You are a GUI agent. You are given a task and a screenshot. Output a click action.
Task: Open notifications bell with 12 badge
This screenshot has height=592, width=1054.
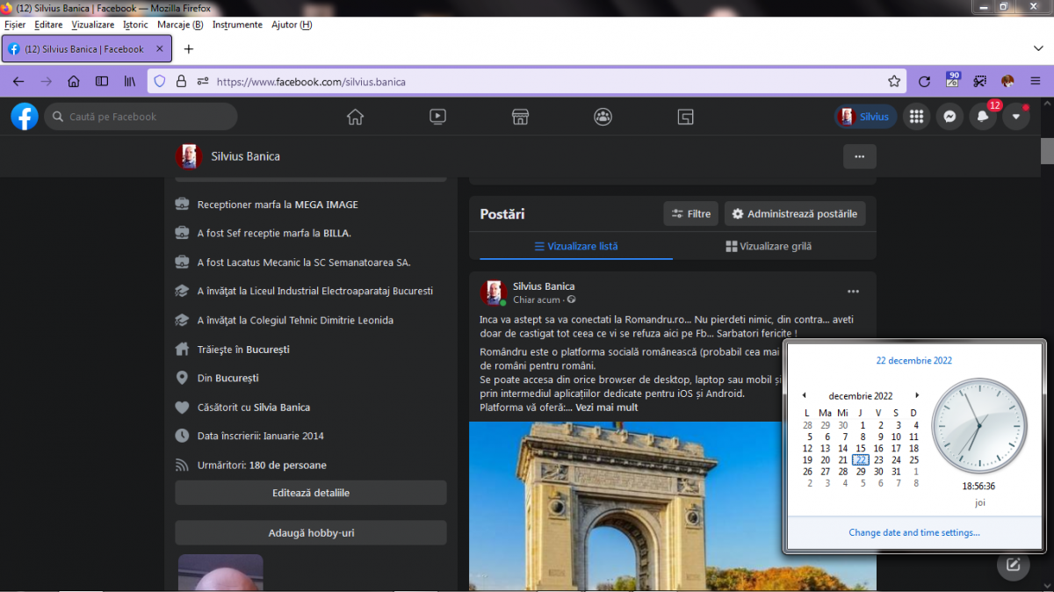(x=983, y=117)
